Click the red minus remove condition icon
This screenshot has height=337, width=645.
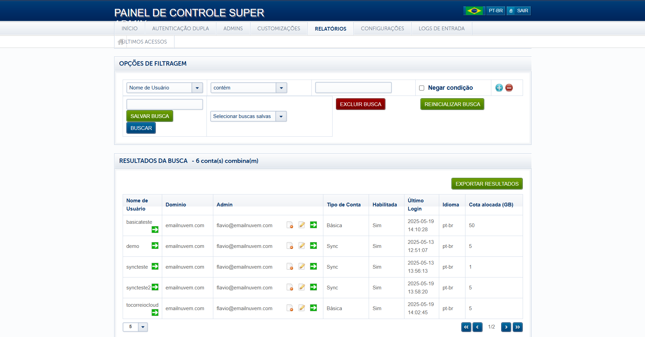click(x=509, y=88)
